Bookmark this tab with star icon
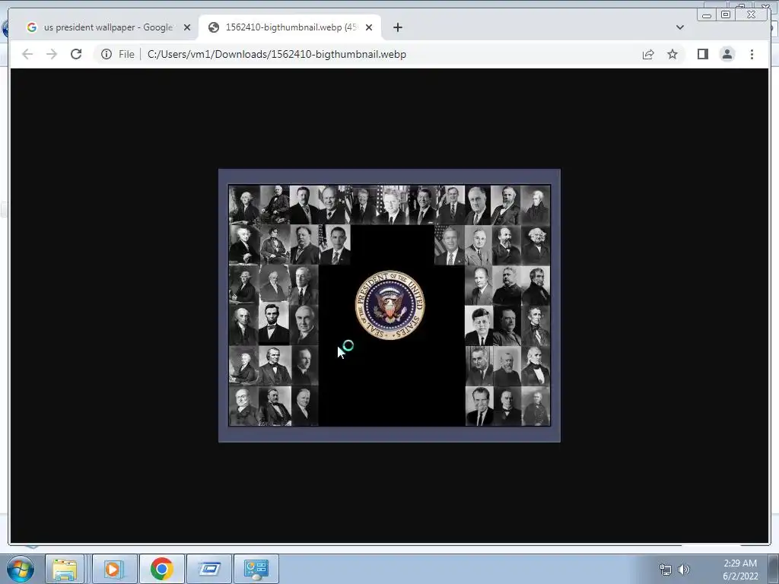The width and height of the screenshot is (779, 584). click(x=672, y=54)
